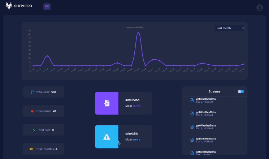Image resolution: width=269 pixels, height=159 pixels.
Task: Click the Shepherd wolf logo
Action: (9, 6)
